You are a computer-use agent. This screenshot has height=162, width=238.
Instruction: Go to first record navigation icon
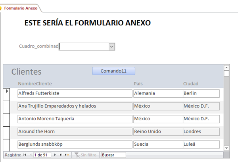[x=25, y=155]
